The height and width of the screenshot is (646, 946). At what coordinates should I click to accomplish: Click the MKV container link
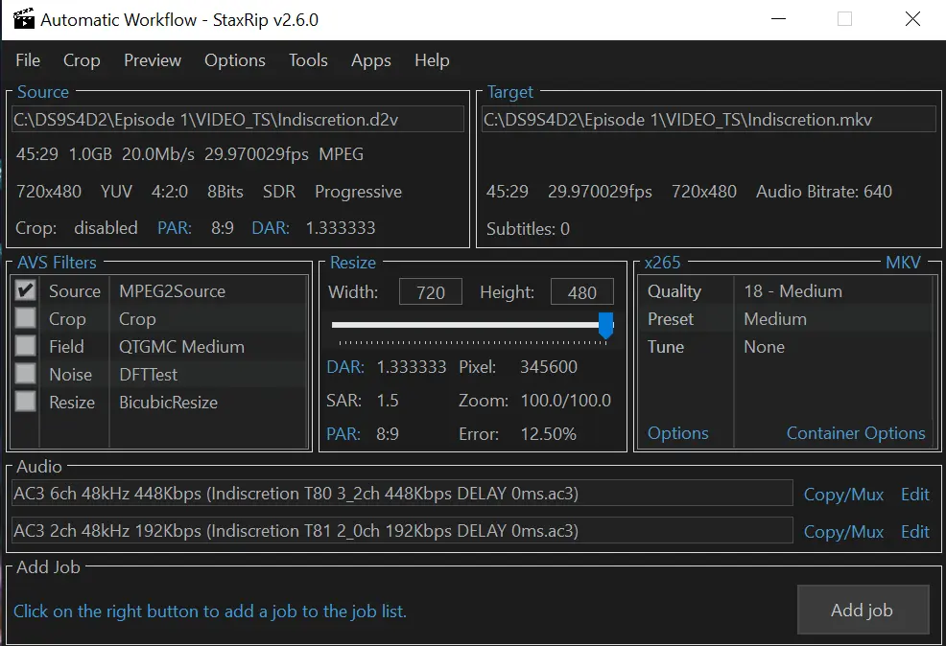pyautogui.click(x=903, y=263)
